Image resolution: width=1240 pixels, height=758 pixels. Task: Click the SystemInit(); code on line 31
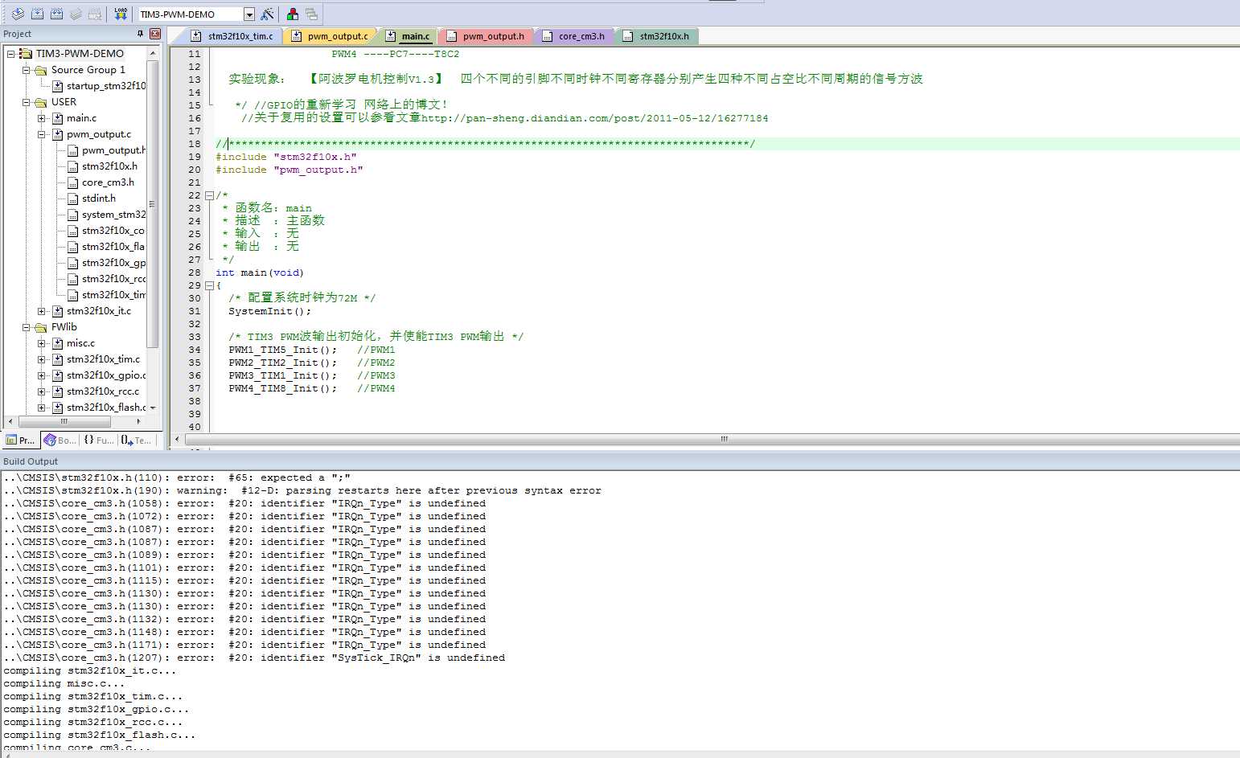coord(269,311)
